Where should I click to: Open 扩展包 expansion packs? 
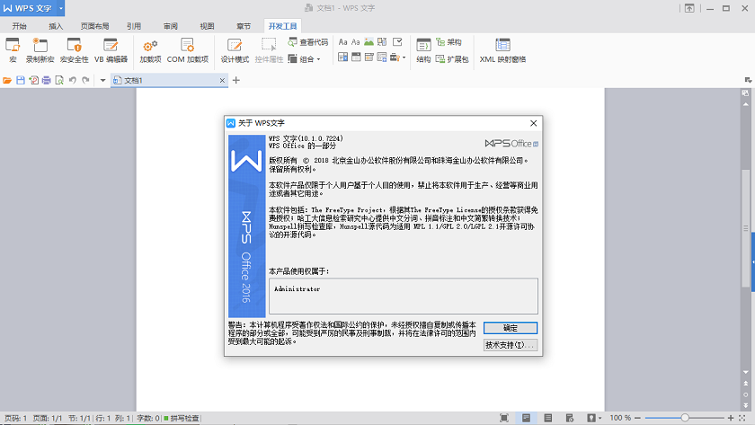tap(452, 58)
